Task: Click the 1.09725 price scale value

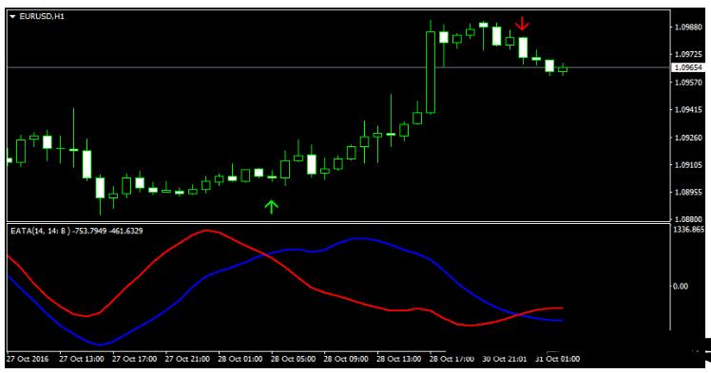Action: pyautogui.click(x=688, y=54)
